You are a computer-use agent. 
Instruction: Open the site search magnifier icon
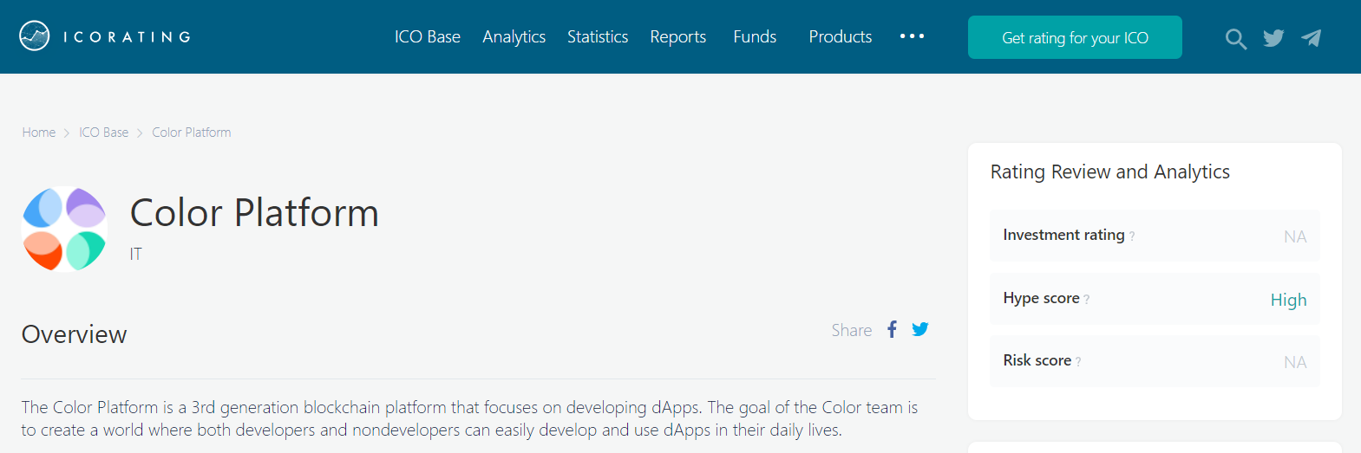[x=1236, y=38]
